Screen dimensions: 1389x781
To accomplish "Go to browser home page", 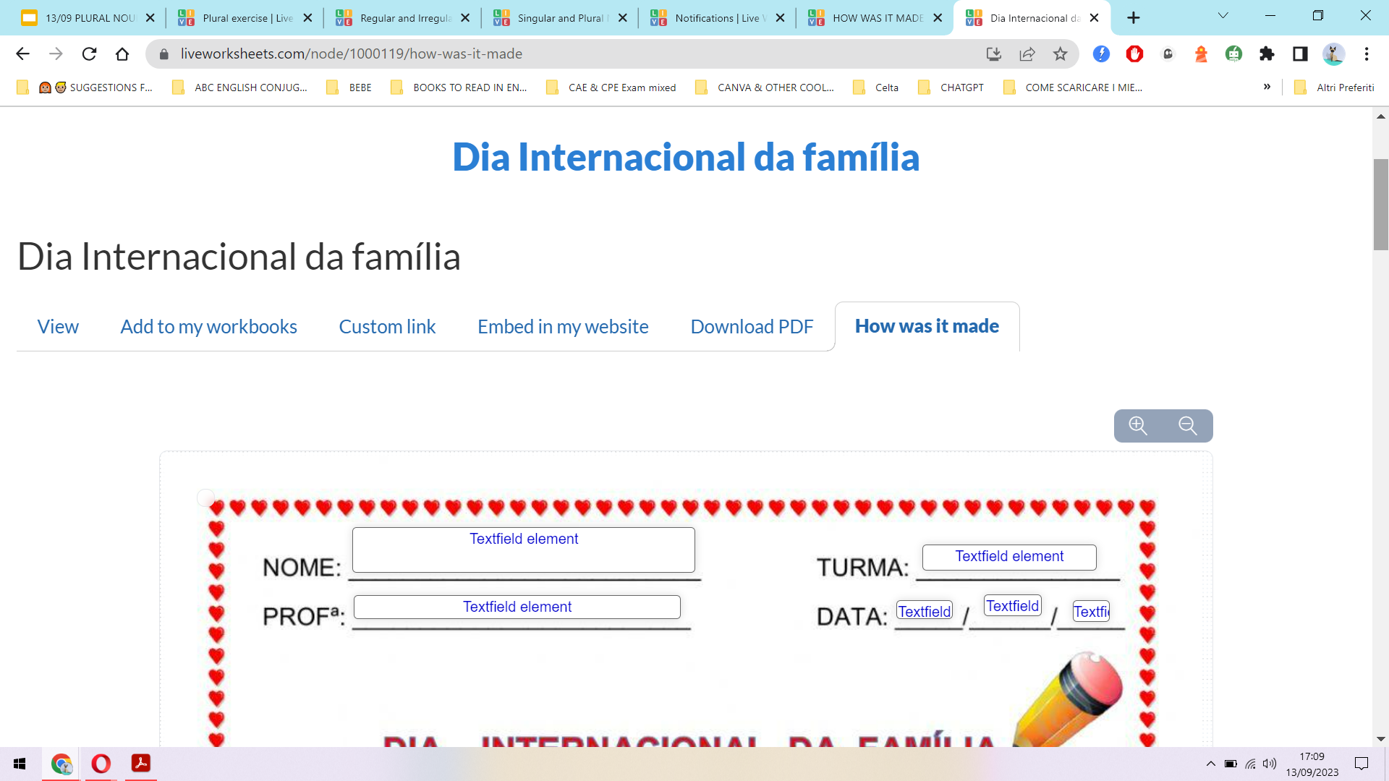I will pos(122,54).
